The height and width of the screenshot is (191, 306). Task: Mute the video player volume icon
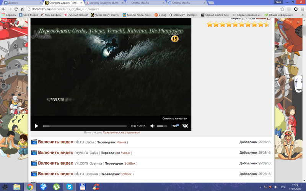coord(152,126)
